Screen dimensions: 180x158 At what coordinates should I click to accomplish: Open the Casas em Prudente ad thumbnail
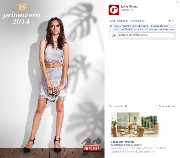(134, 125)
